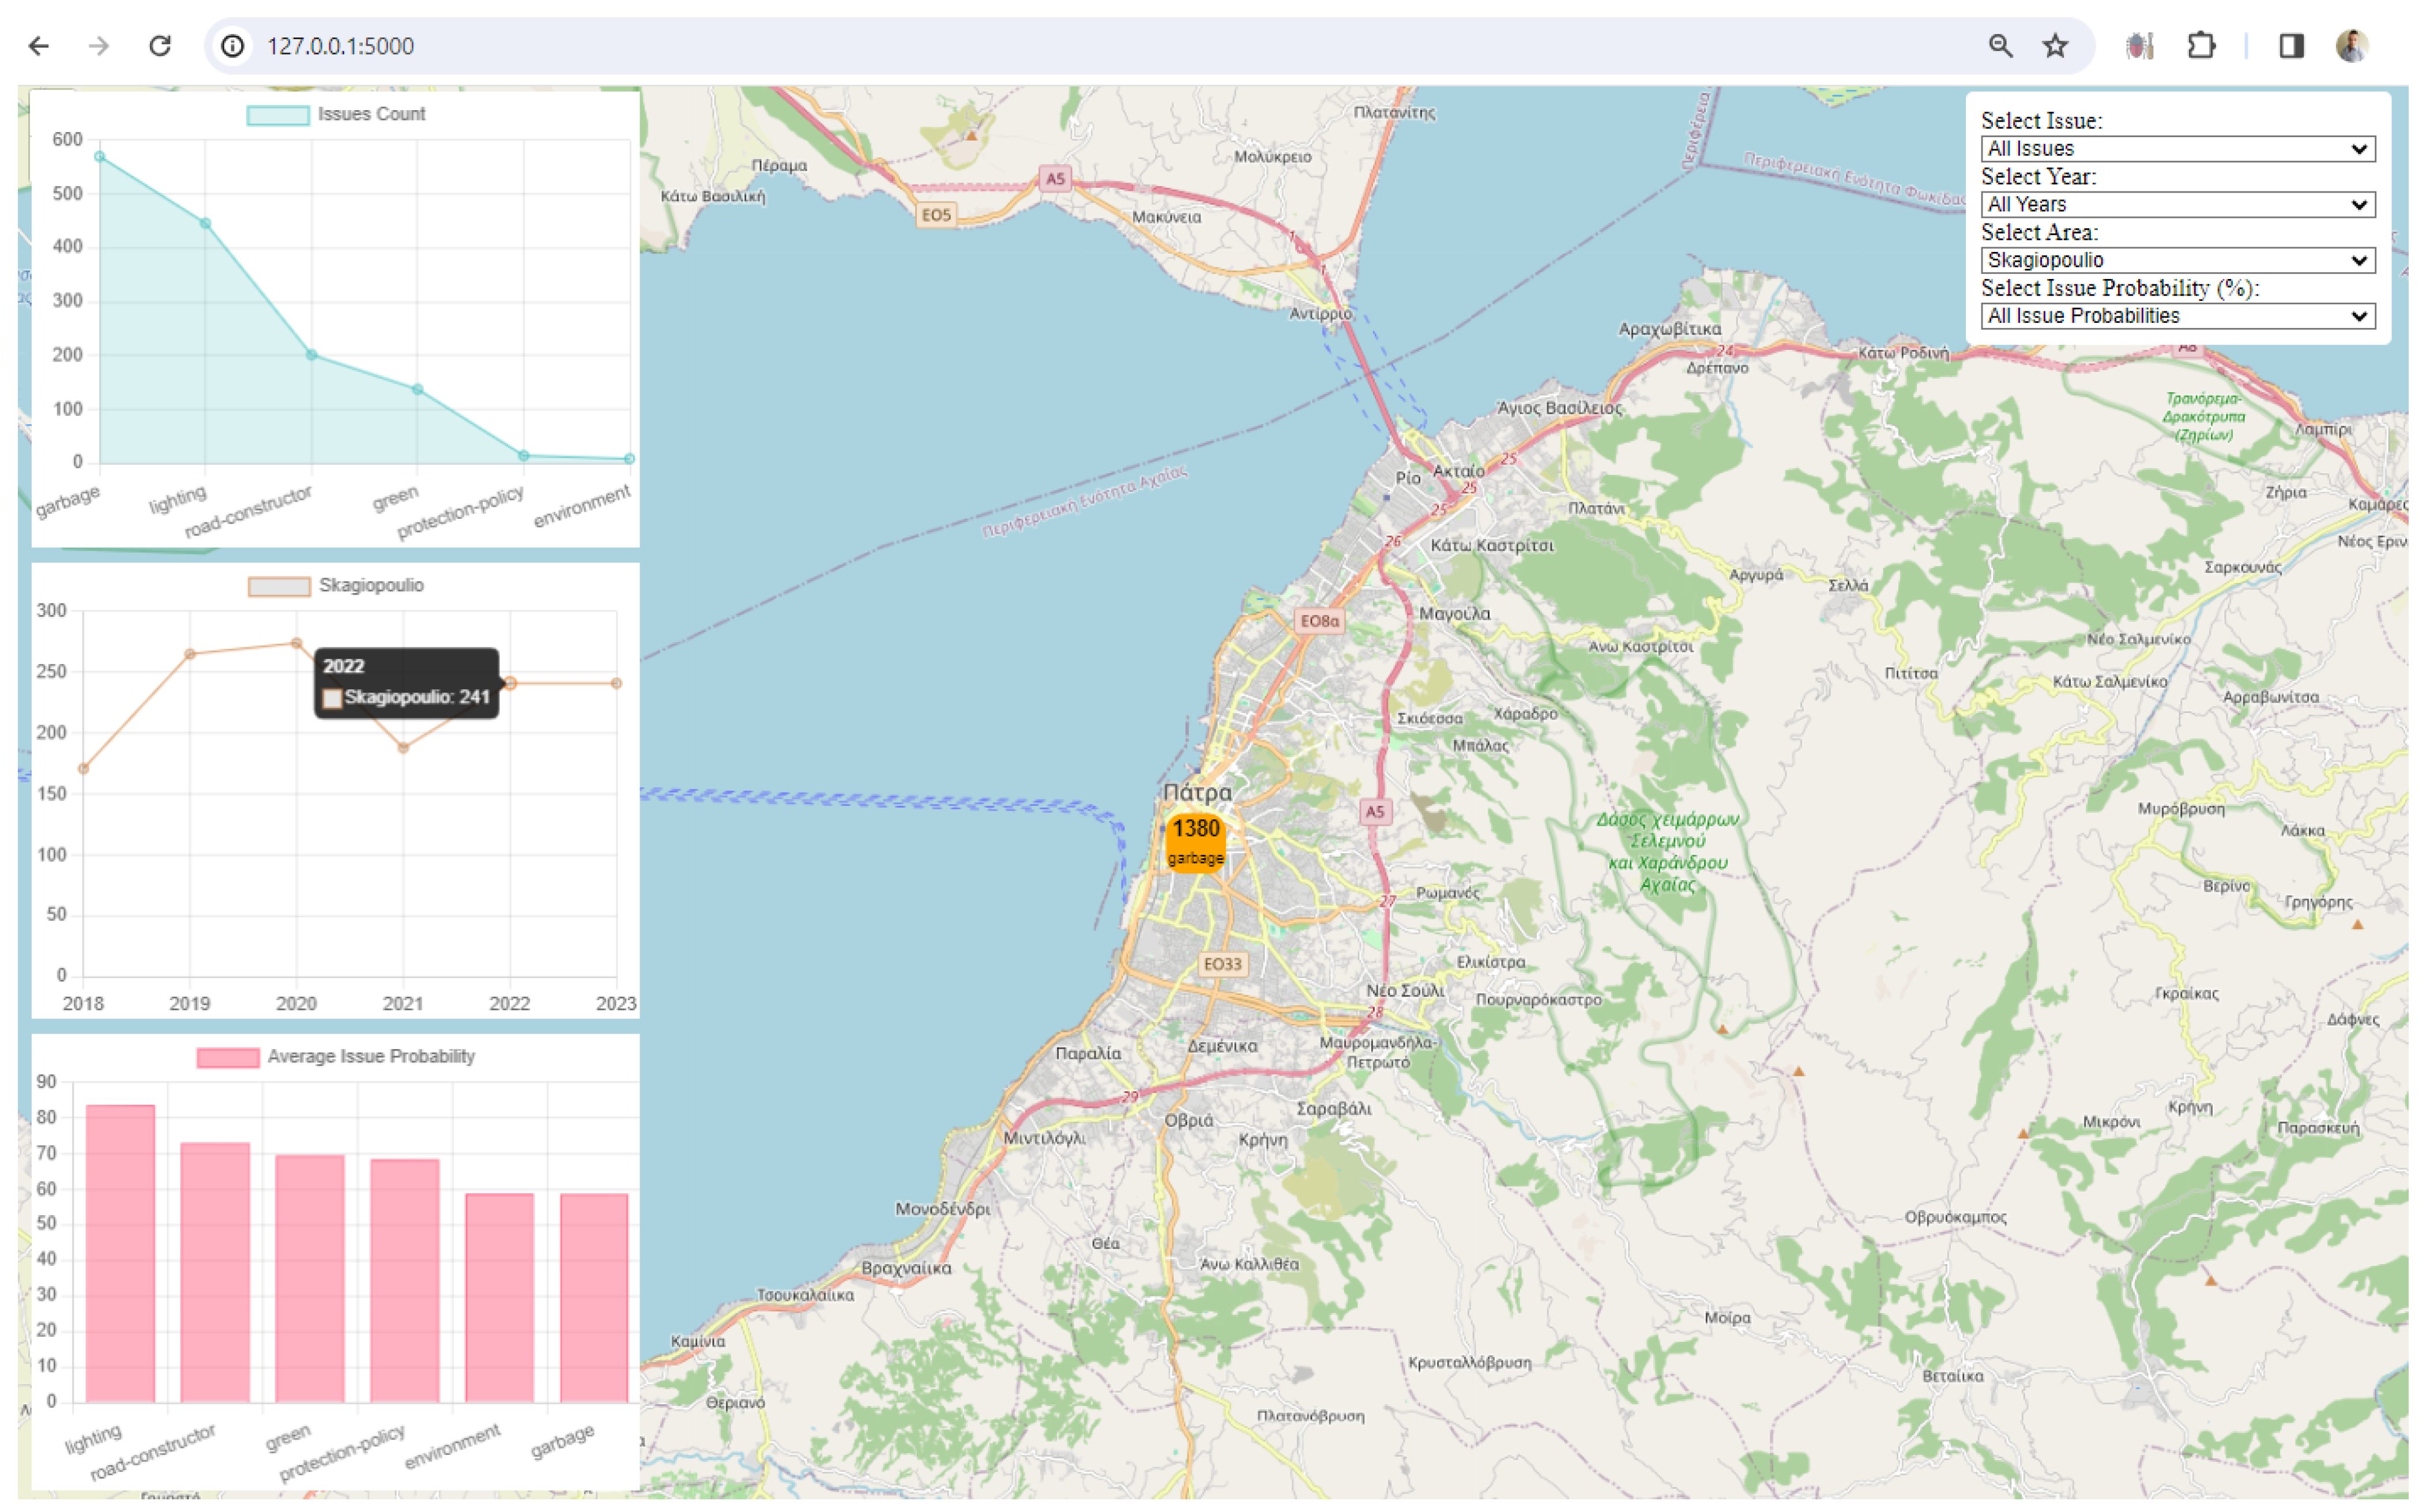Toggle Issues Count legend in chart
This screenshot has height=1512, width=2426.
coord(336,114)
